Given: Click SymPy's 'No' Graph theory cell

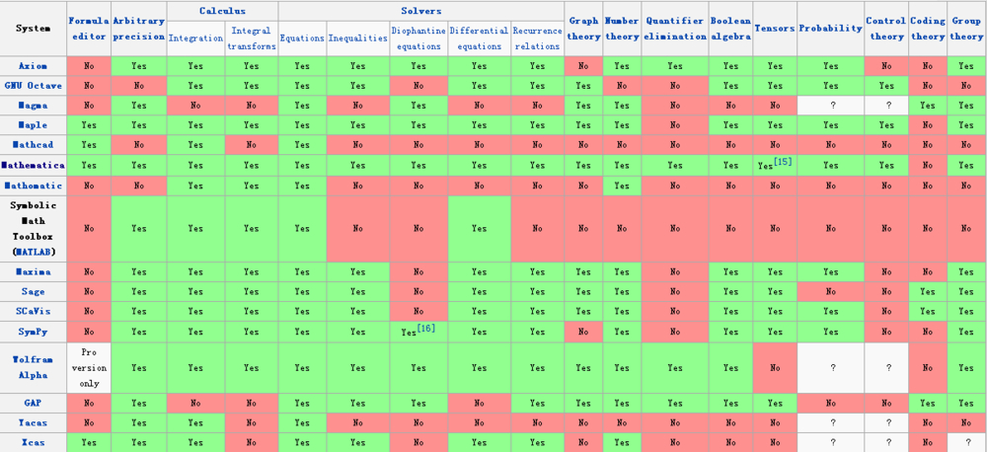Looking at the screenshot, I should coord(583,332).
